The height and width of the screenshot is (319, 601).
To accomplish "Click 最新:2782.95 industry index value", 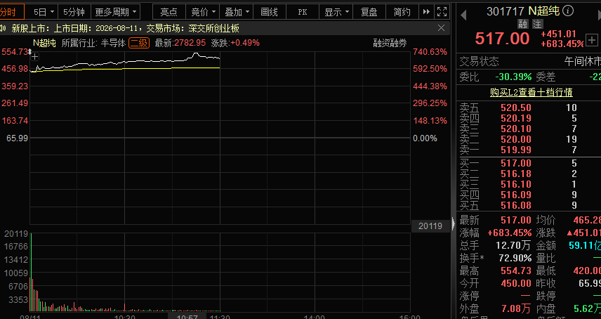I will point(180,43).
